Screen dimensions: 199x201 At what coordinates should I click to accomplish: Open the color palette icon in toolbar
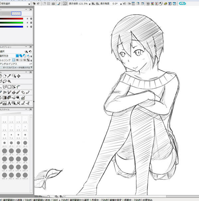(x=152, y=4)
